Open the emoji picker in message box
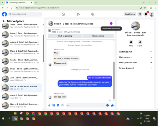Image resolution: width=158 pixels, height=126 pixels. (x=107, y=105)
